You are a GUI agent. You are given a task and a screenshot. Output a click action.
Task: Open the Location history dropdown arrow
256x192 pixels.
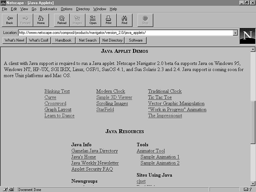(x=235, y=33)
